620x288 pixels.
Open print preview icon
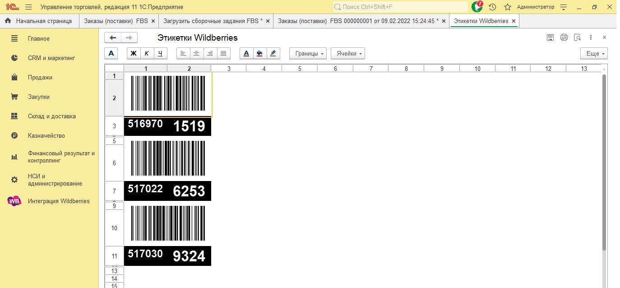click(577, 37)
